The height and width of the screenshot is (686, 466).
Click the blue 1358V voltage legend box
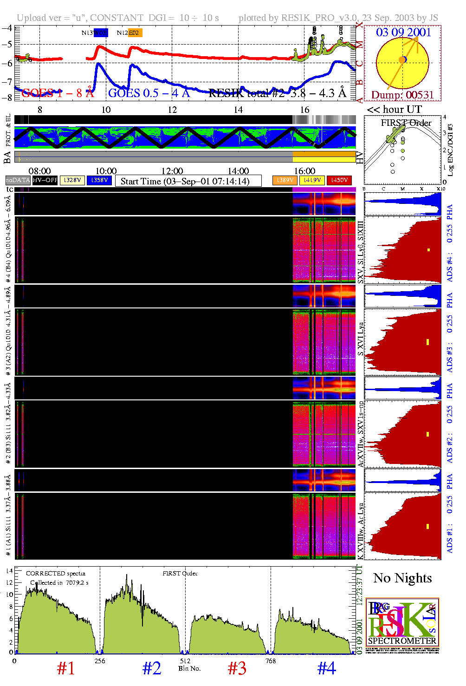coord(99,180)
